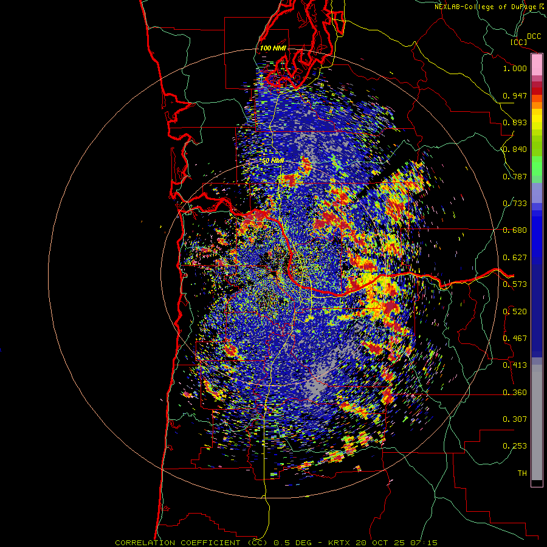The width and height of the screenshot is (547, 547).
Task: Select the 0.307 legend value
Action: point(515,419)
